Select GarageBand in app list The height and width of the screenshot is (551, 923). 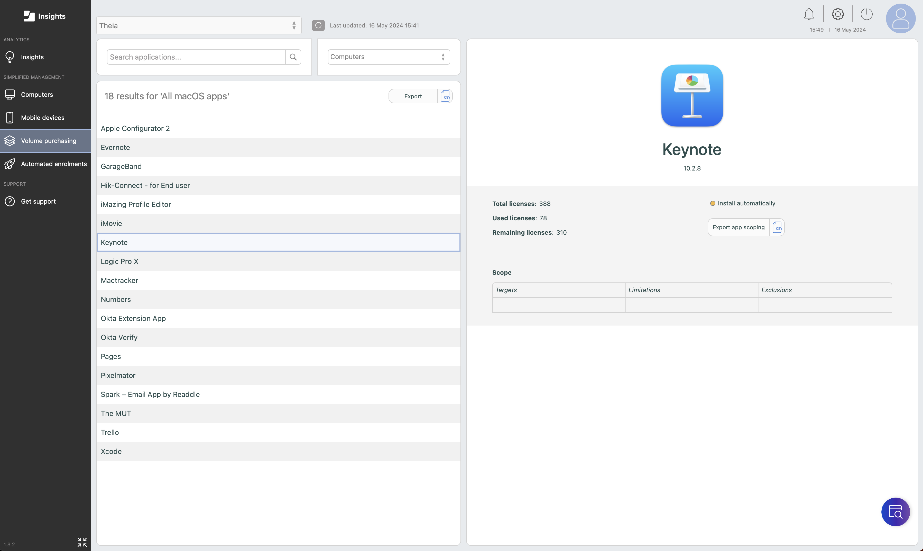pyautogui.click(x=278, y=166)
